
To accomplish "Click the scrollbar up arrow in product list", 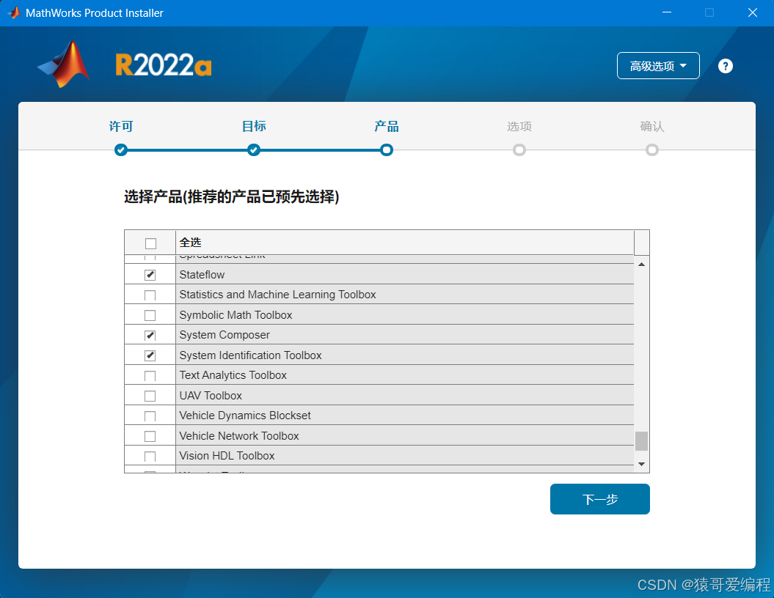I will point(642,265).
